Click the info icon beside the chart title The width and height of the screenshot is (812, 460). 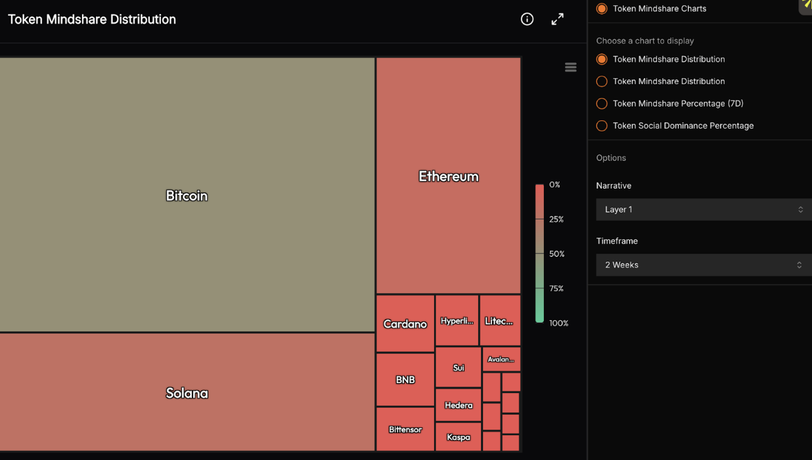pos(527,19)
